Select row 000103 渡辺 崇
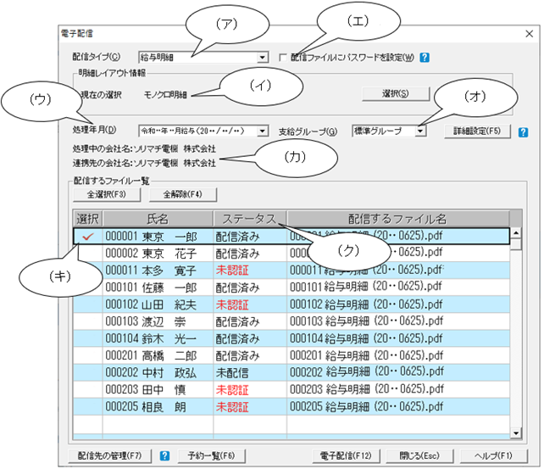The width and height of the screenshot is (544, 469). (x=291, y=321)
